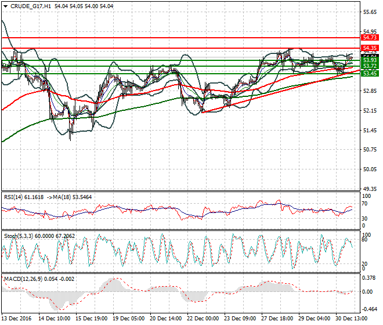This screenshot has height=325, width=383.
Task: Select the 22 Dec 00:00 time label
Action: click(x=203, y=319)
